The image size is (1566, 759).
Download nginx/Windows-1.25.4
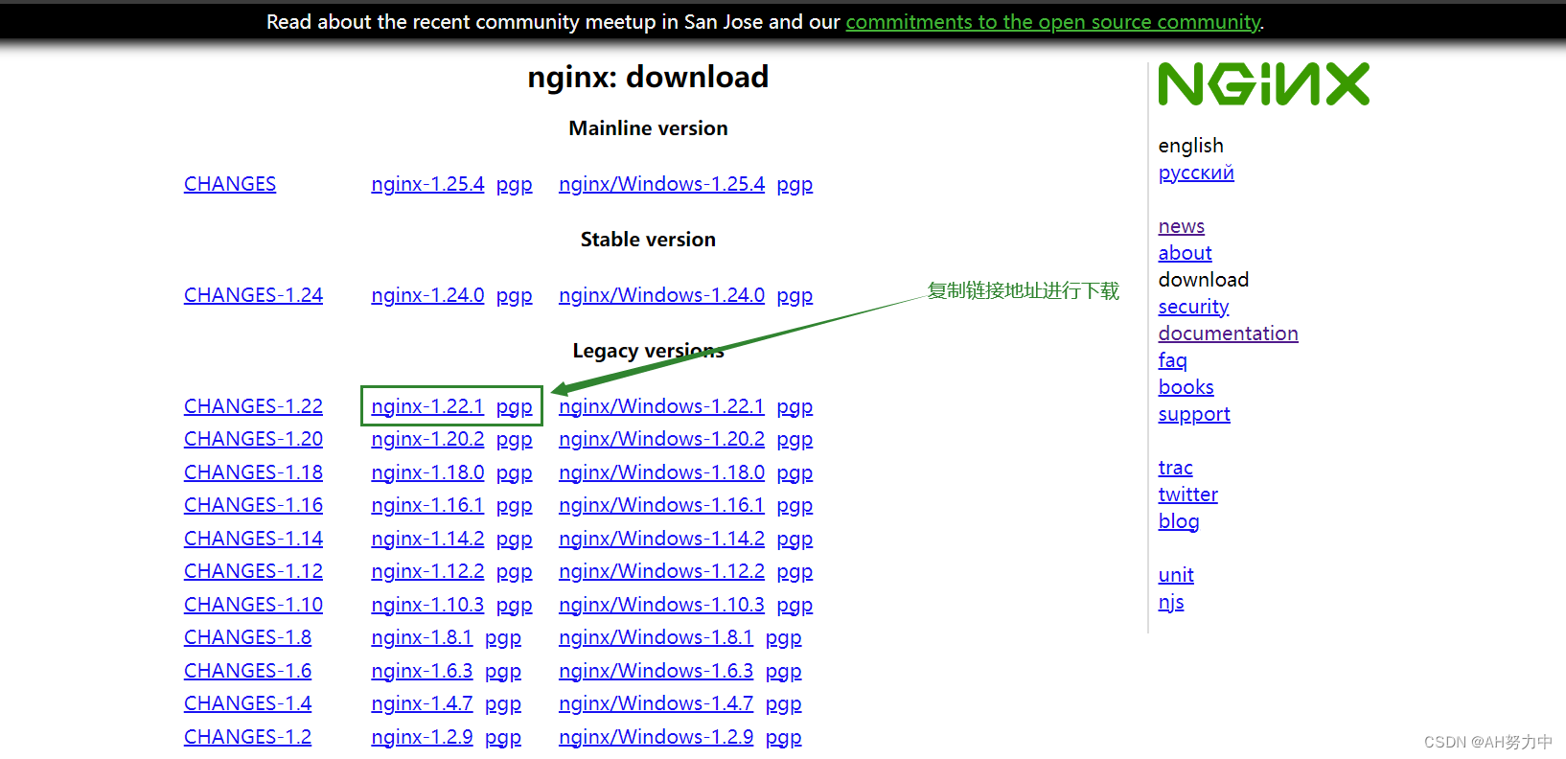(661, 184)
